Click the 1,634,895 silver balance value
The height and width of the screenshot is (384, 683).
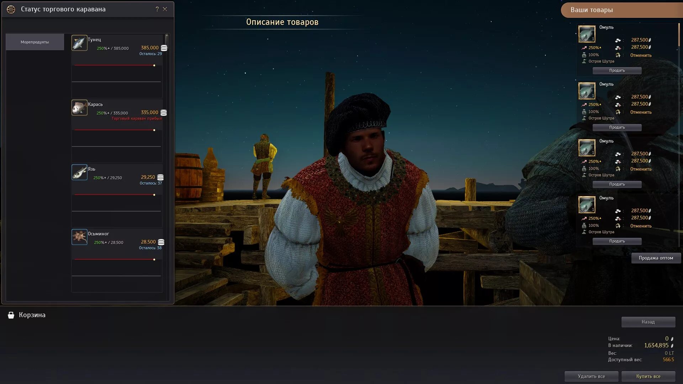click(656, 346)
